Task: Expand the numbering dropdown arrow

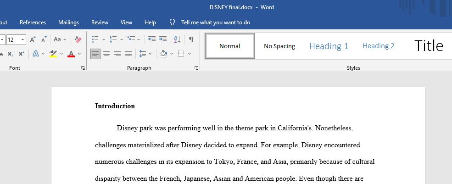Action: click(121, 39)
